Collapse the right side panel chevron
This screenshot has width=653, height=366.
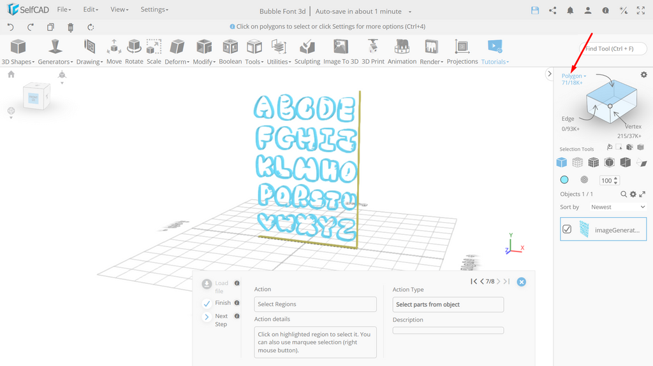549,74
